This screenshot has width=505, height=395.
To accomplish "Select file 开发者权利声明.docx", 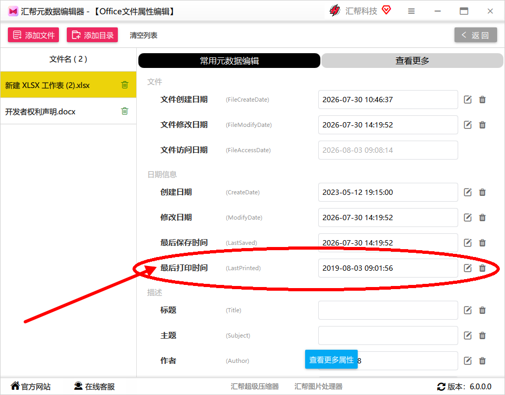I will click(x=68, y=111).
